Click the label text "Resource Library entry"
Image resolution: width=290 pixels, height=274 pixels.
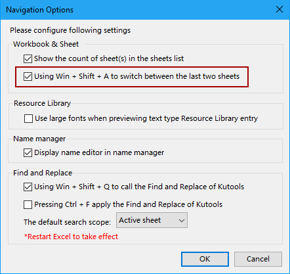[x=219, y=118]
